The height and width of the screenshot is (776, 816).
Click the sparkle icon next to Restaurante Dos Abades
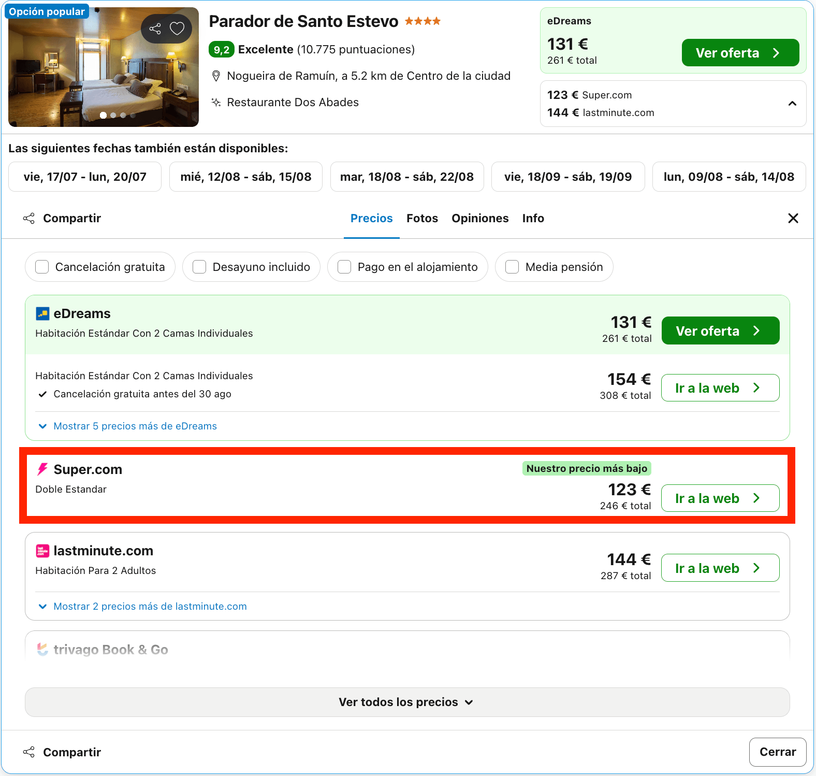point(216,102)
